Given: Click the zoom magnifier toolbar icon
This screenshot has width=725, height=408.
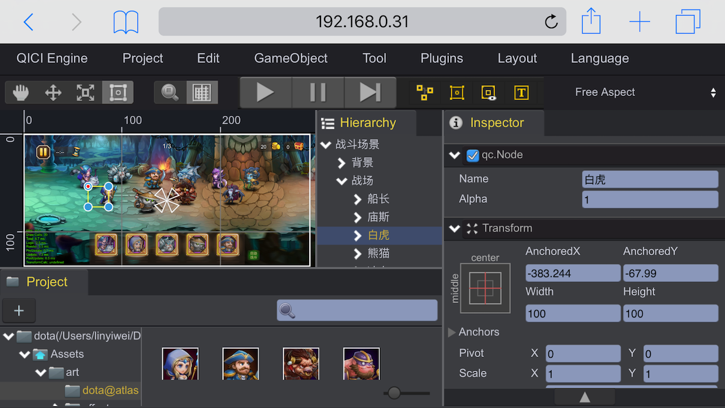Looking at the screenshot, I should pyautogui.click(x=170, y=92).
